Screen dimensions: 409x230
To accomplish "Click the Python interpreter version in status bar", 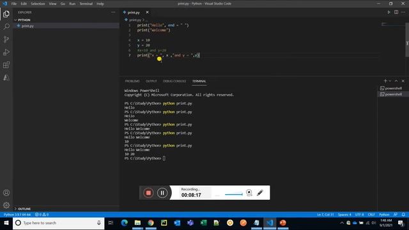I will 17,215.
